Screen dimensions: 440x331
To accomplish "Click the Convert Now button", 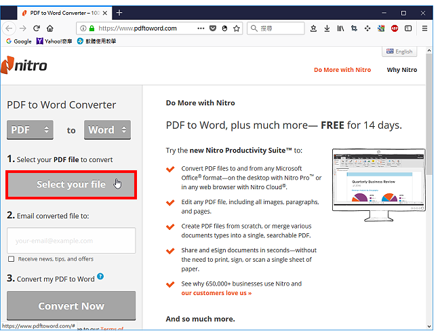I will [71, 306].
